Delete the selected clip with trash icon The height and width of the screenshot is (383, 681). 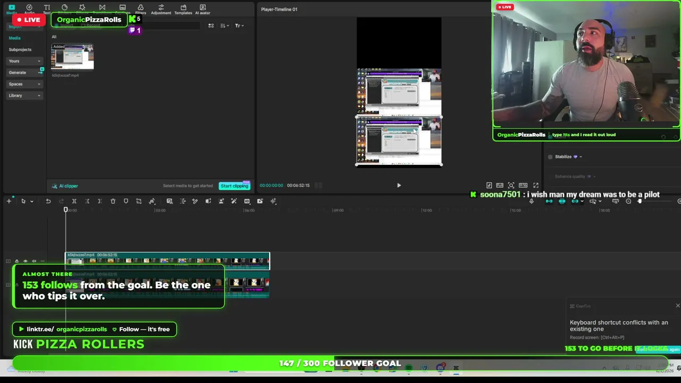(x=113, y=201)
